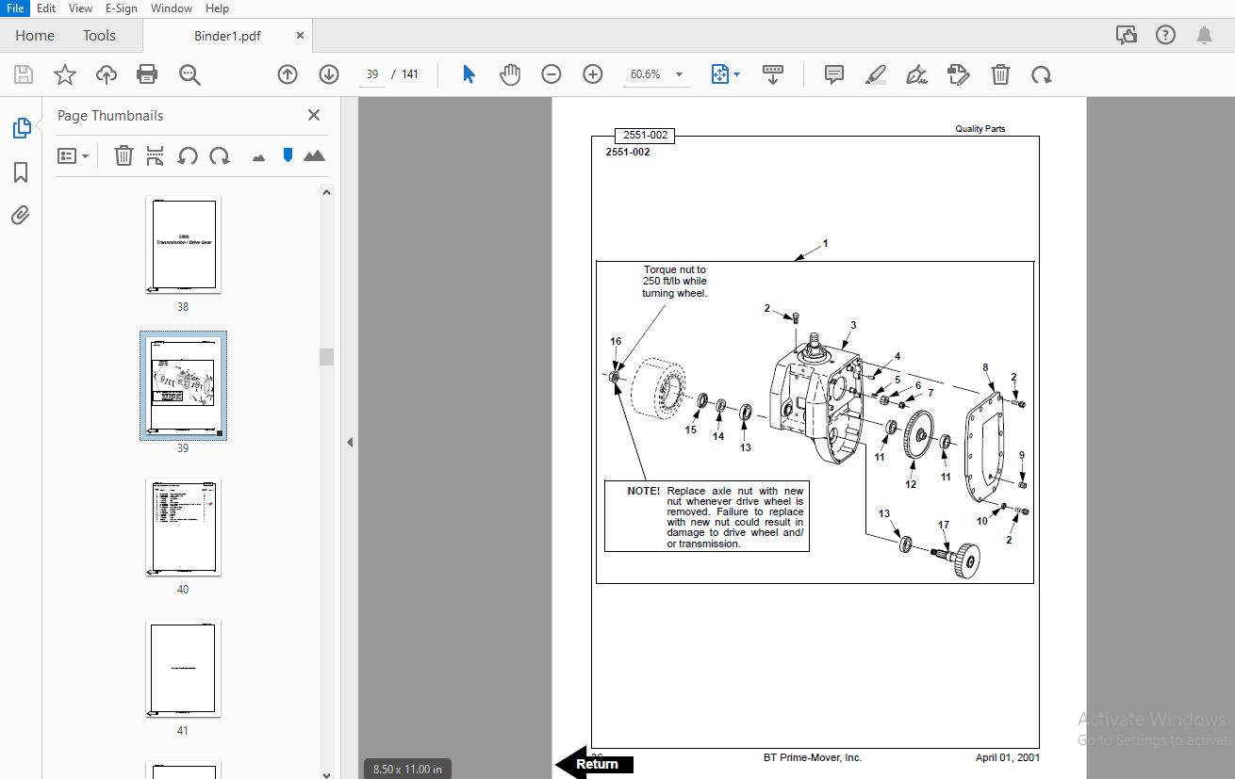Activate the Hand pan tool
Viewport: 1235px width, 779px height.
pos(510,74)
